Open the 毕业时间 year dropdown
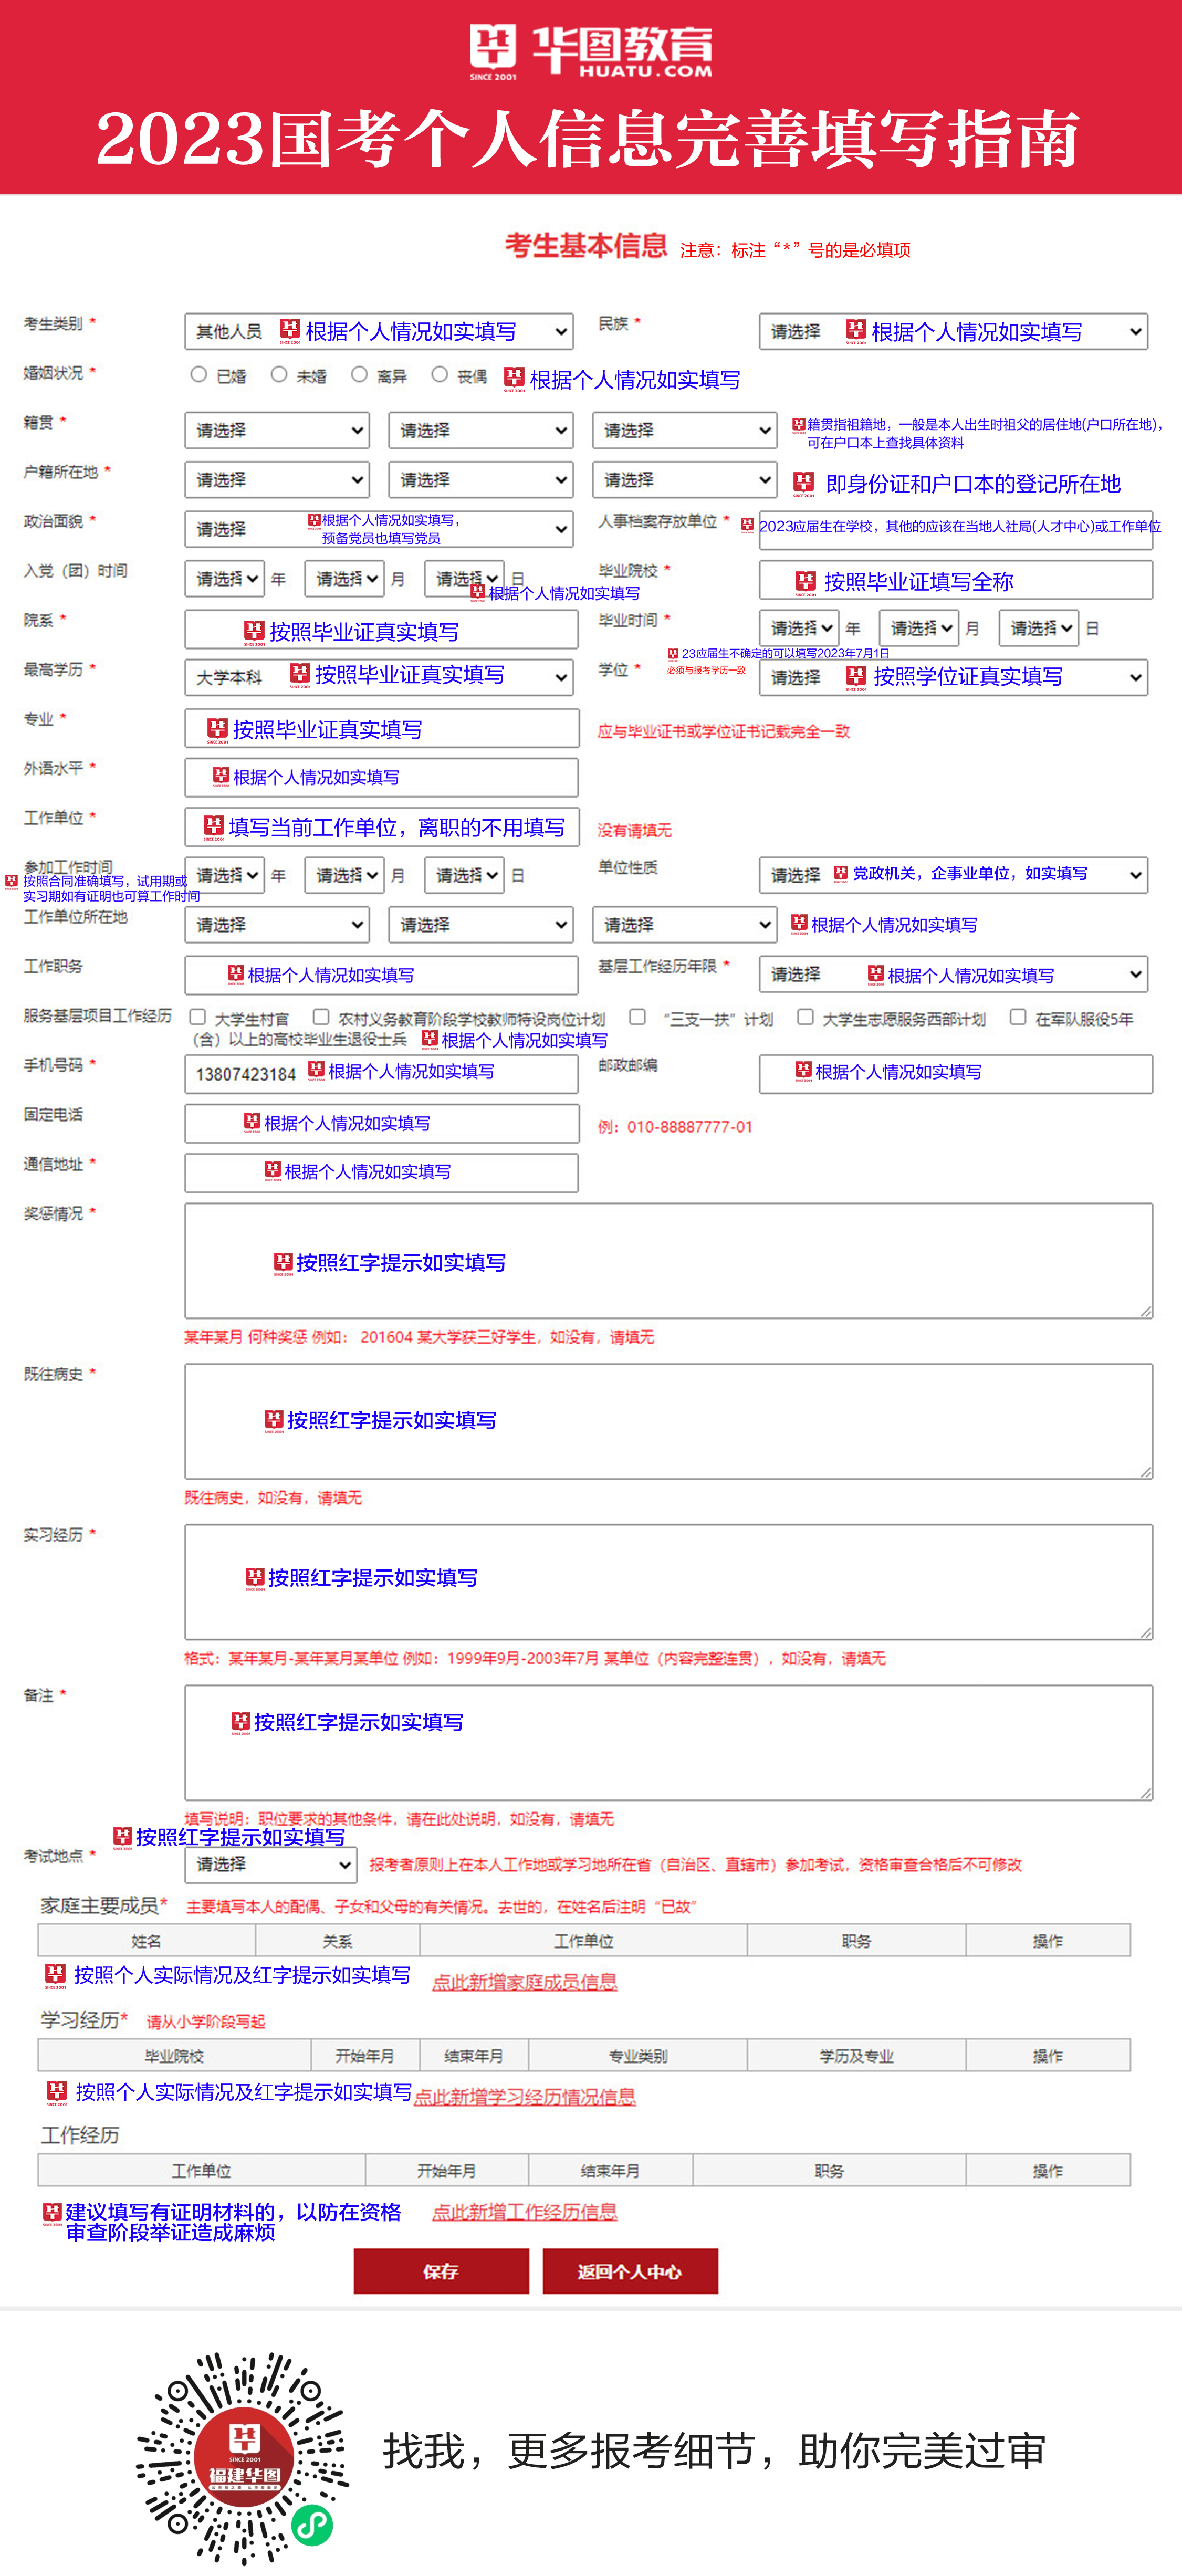This screenshot has width=1182, height=2576. tap(799, 628)
